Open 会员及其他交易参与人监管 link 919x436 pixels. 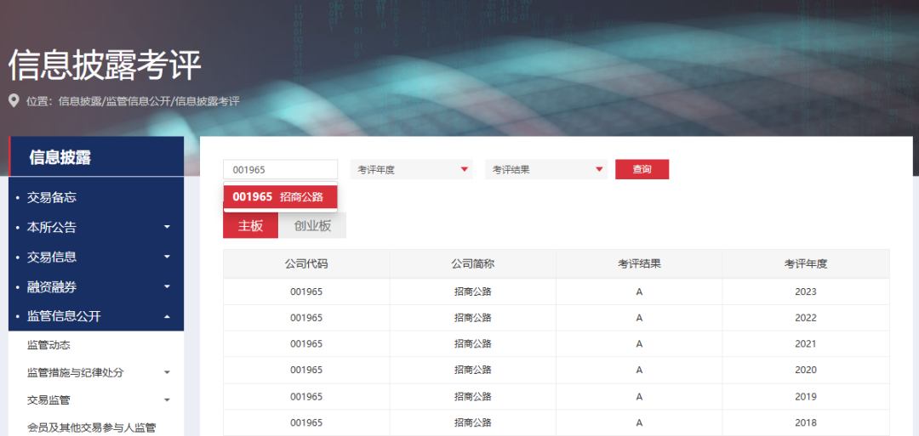91,428
